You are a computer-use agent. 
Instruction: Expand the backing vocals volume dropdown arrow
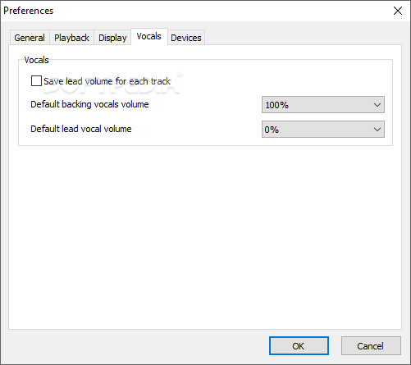pyautogui.click(x=377, y=105)
